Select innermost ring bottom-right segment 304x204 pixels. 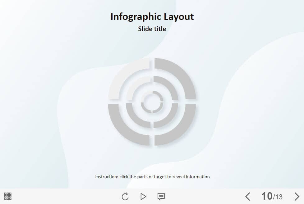coord(159,109)
